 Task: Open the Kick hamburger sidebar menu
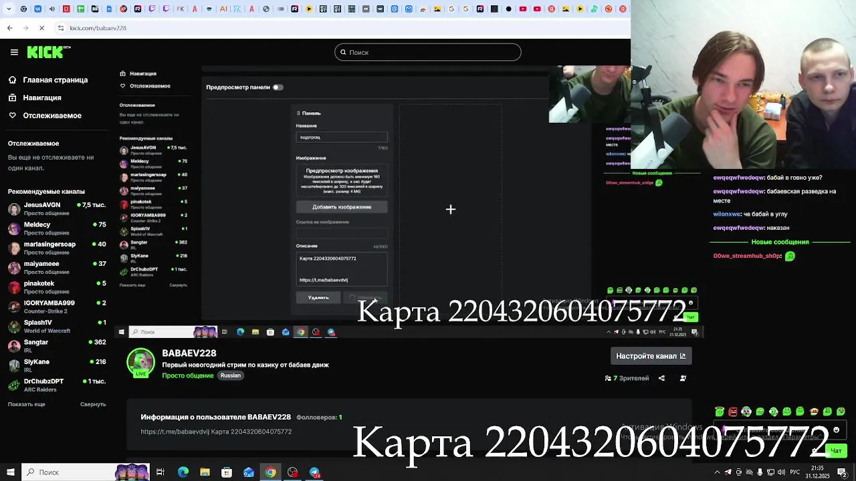tap(14, 52)
